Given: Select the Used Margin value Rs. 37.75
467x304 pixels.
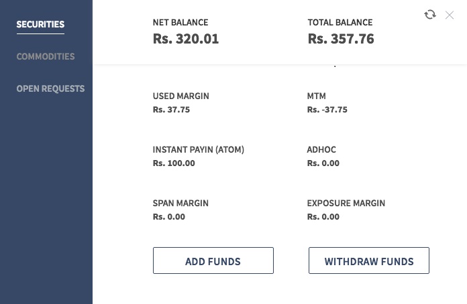Looking at the screenshot, I should point(171,110).
